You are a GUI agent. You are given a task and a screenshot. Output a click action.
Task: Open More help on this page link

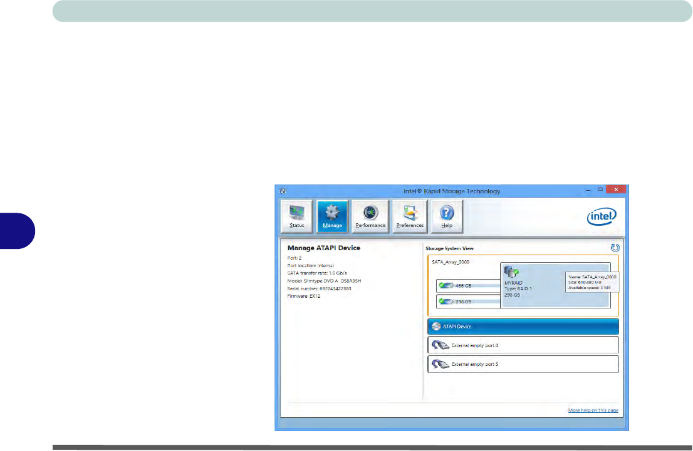click(x=593, y=410)
